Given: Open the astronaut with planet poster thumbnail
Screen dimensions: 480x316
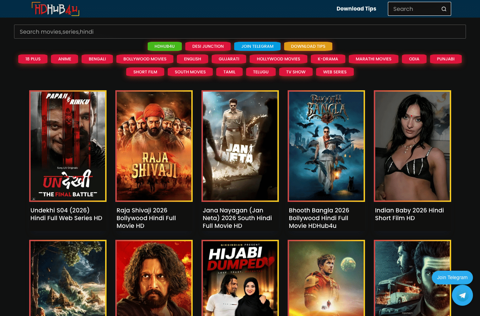Looking at the screenshot, I should tap(326, 278).
